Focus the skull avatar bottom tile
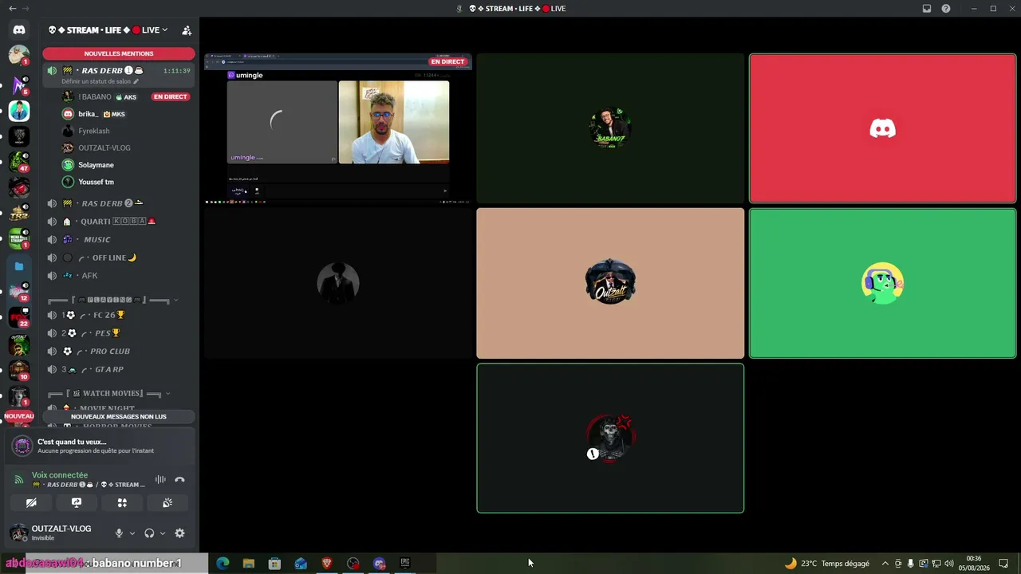 (x=610, y=438)
